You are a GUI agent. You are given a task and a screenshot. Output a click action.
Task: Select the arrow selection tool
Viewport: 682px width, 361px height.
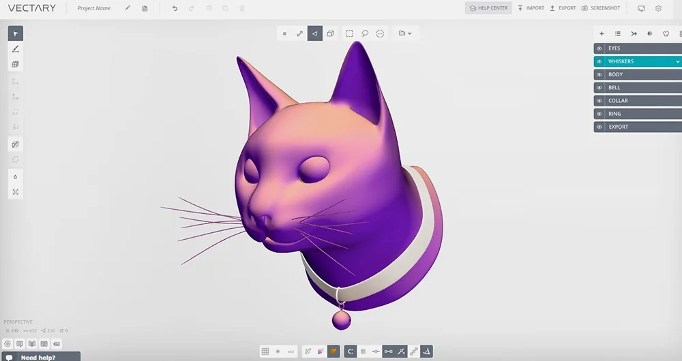[x=15, y=33]
